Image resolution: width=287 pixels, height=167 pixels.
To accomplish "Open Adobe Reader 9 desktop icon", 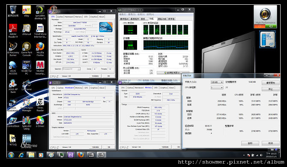I will coord(13,30).
